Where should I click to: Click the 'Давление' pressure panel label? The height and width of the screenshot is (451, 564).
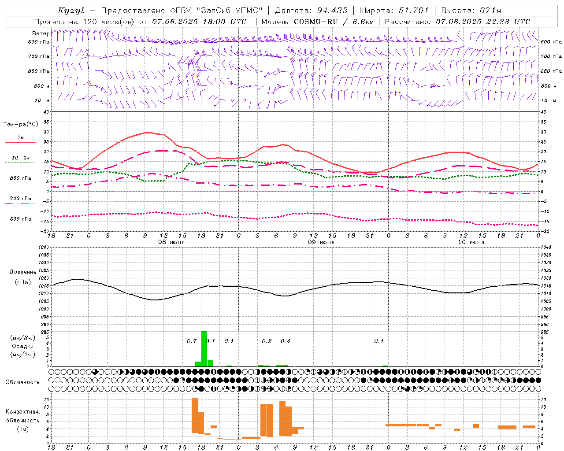point(23,272)
